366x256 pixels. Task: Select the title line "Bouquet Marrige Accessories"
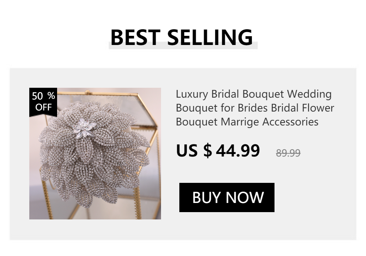pyautogui.click(x=247, y=122)
